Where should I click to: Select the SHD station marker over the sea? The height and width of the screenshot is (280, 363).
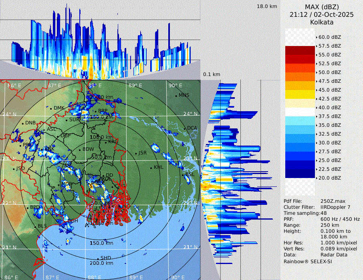coord(98,258)
